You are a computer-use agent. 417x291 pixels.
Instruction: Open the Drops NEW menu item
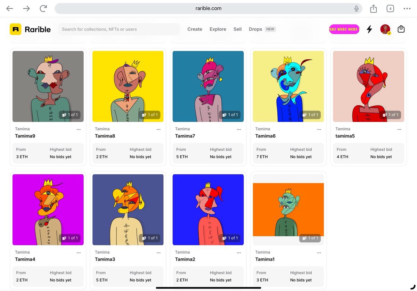262,29
